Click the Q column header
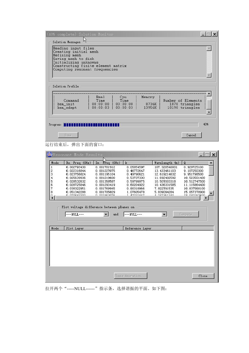 tap(195, 163)
